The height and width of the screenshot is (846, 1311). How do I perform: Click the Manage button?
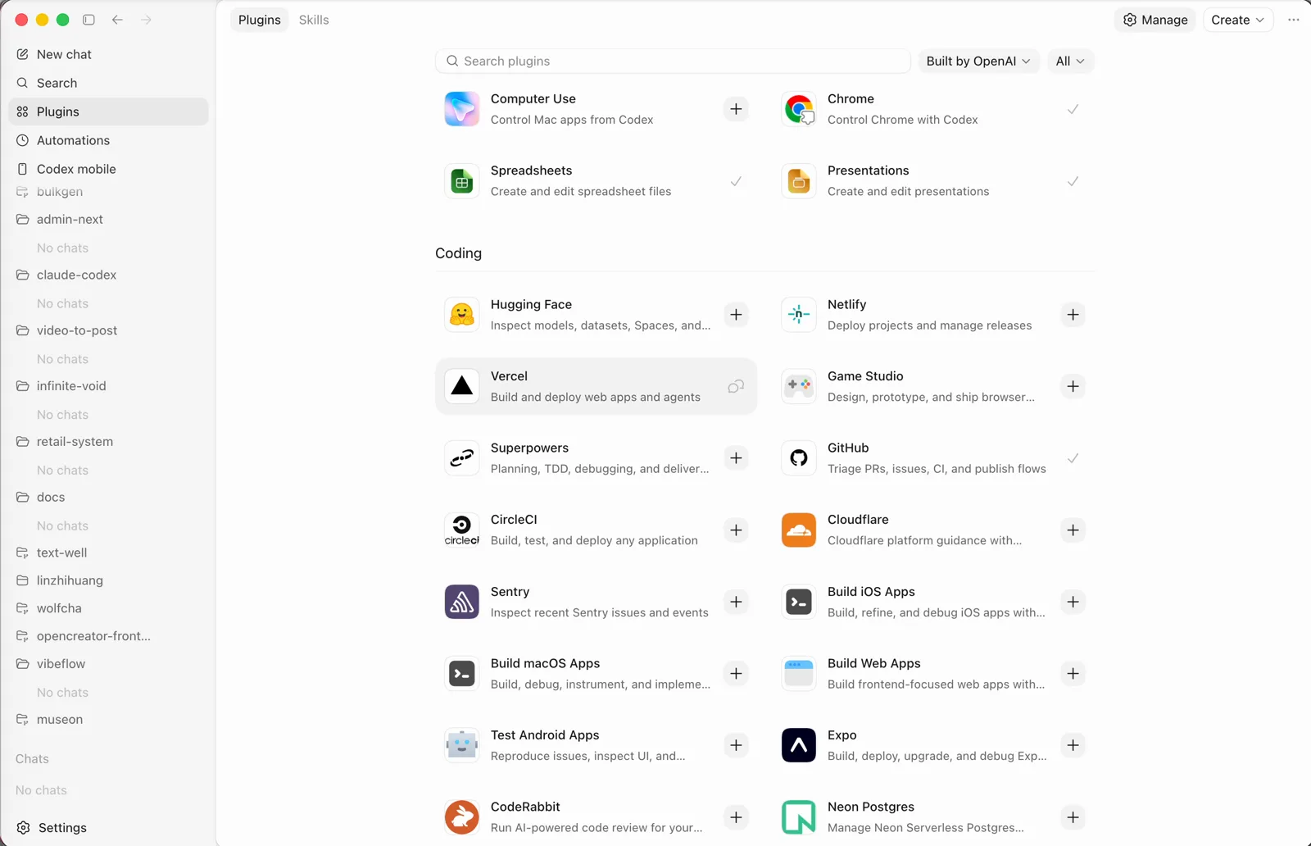point(1155,20)
